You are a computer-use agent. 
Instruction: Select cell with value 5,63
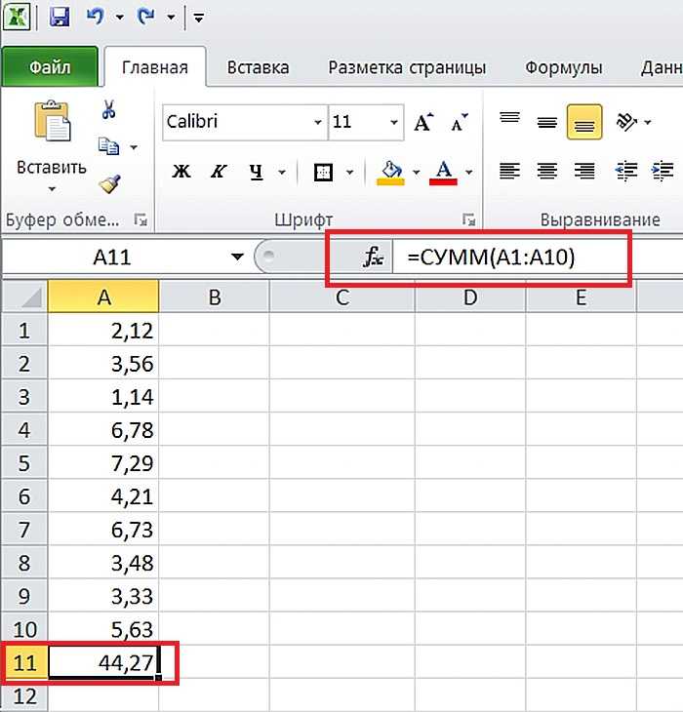coord(103,629)
